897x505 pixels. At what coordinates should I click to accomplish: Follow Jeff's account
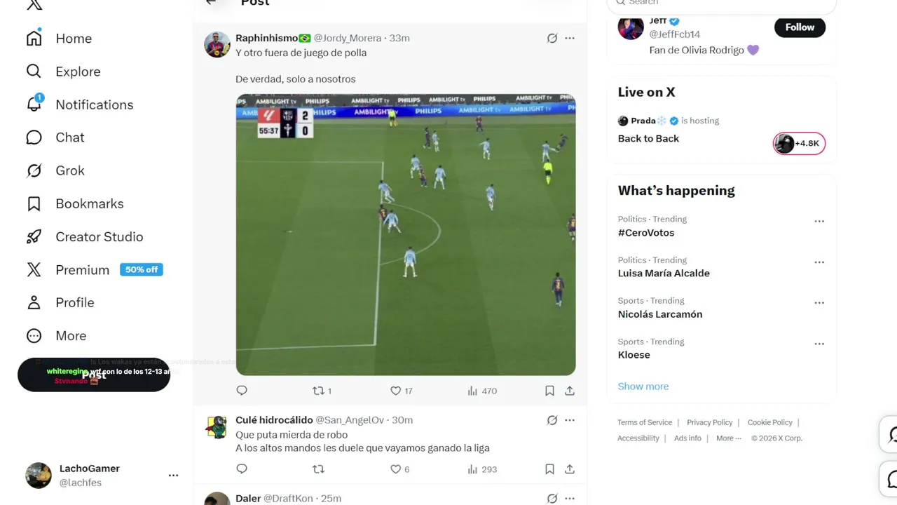[800, 27]
